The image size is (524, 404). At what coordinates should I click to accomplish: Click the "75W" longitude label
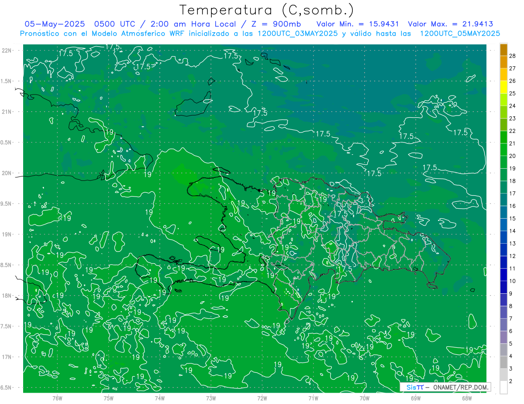coord(109,398)
